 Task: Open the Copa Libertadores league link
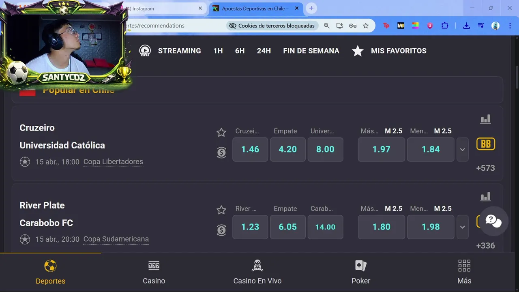point(113,162)
